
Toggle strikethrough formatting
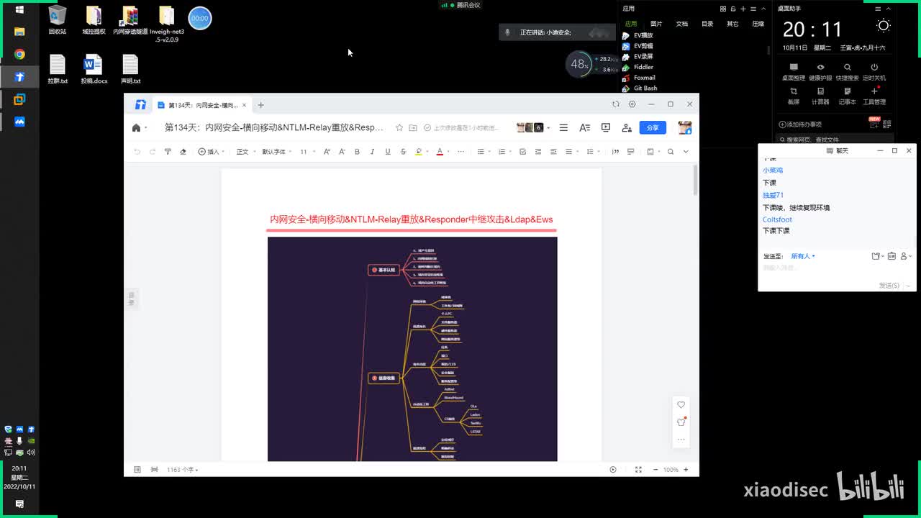pos(403,152)
